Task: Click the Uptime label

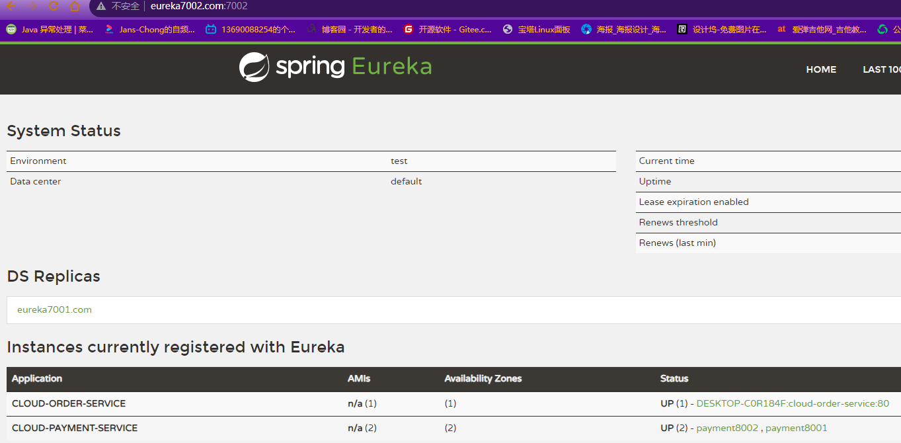Action: pyautogui.click(x=655, y=181)
